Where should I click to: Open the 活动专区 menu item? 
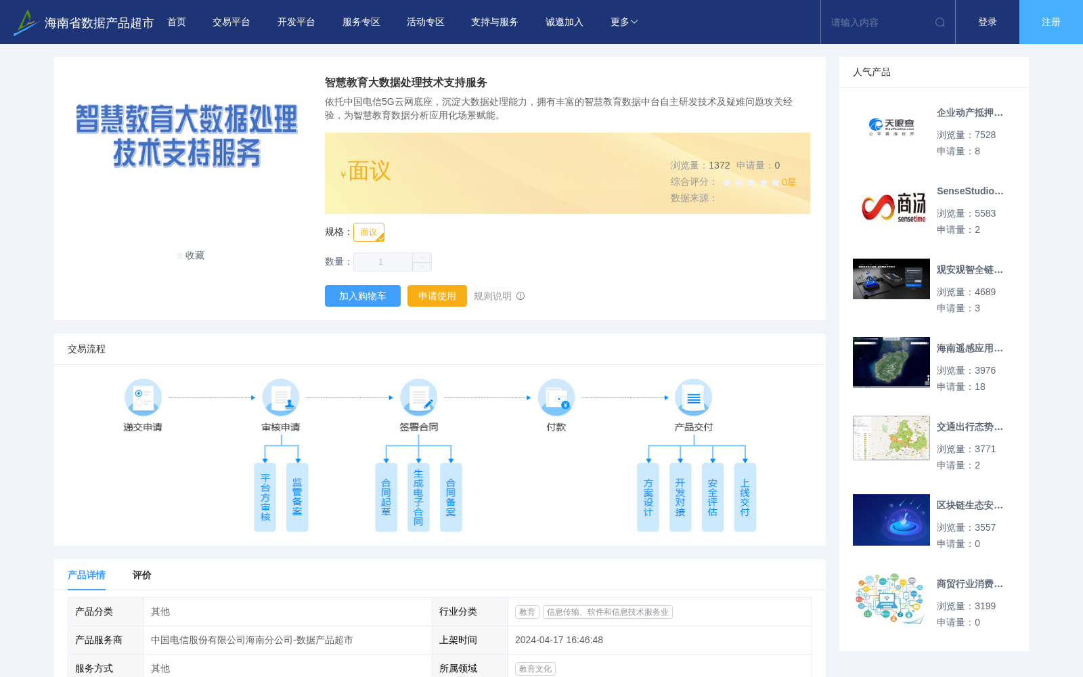pos(426,22)
